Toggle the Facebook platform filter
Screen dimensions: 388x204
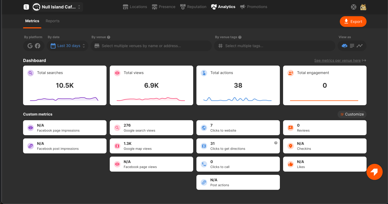[38, 46]
